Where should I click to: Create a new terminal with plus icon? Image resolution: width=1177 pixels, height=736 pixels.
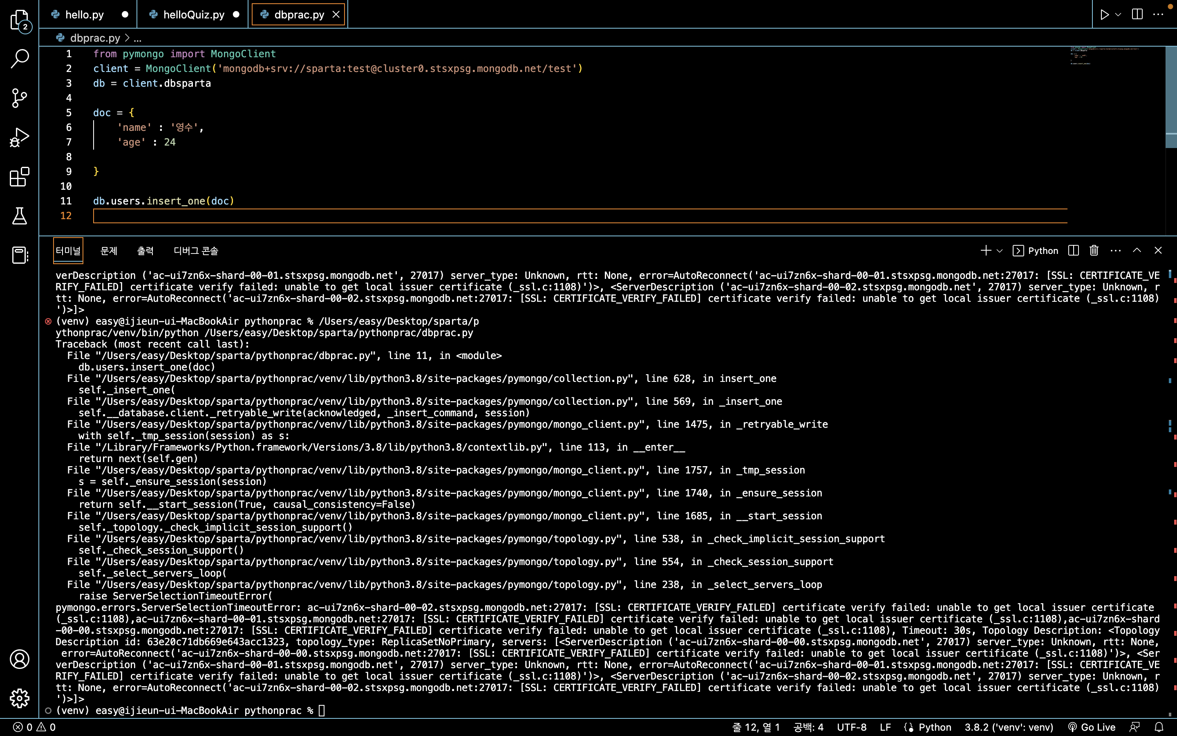pos(986,251)
